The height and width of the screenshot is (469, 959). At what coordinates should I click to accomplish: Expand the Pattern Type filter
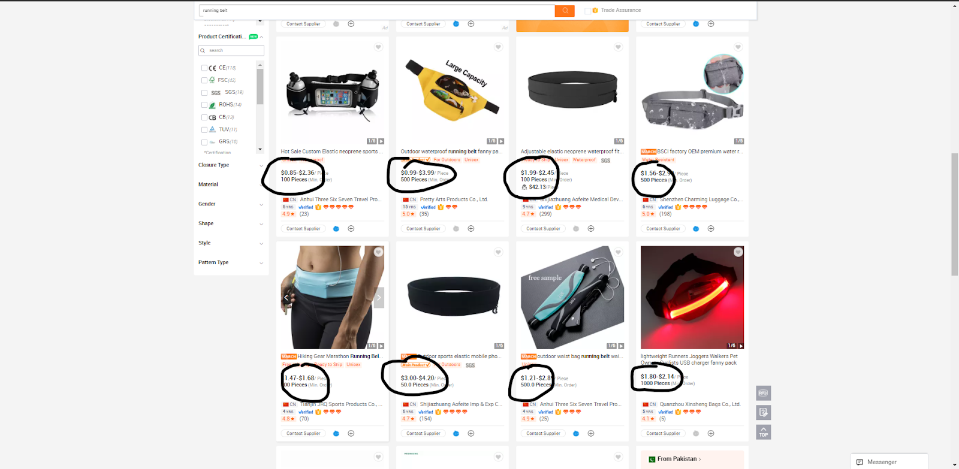coord(231,263)
